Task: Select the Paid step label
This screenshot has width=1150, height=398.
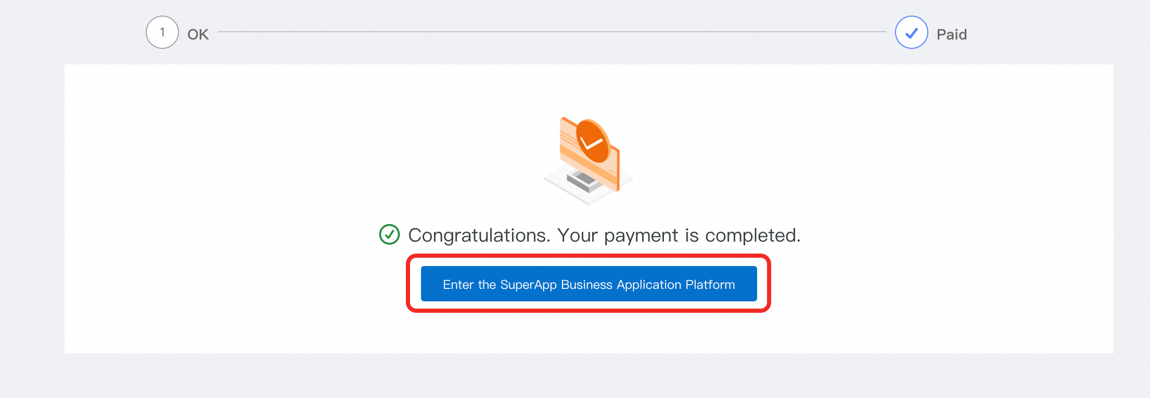Action: [x=951, y=34]
